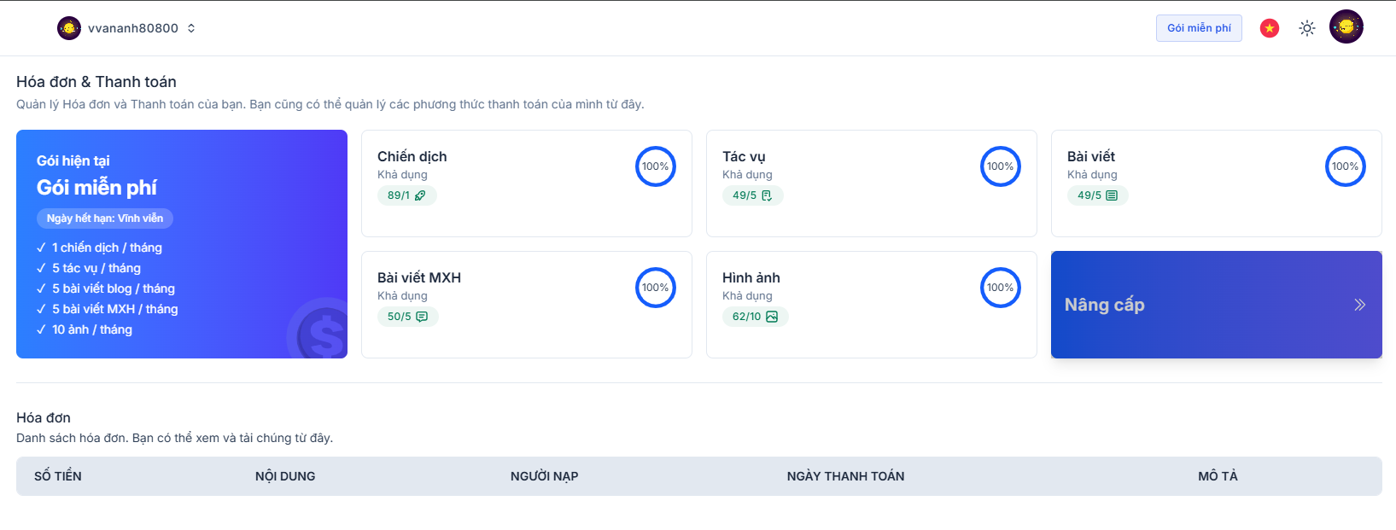The image size is (1396, 530).
Task: Open the user avatar profile menu
Action: 1346,27
